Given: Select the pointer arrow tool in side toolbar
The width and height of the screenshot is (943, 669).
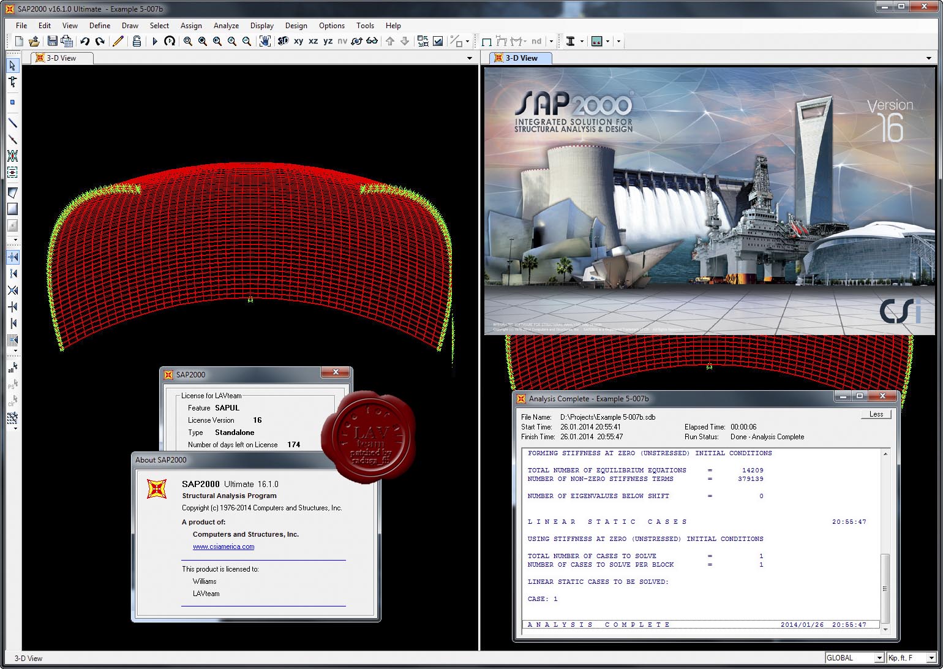Looking at the screenshot, I should pos(12,66).
